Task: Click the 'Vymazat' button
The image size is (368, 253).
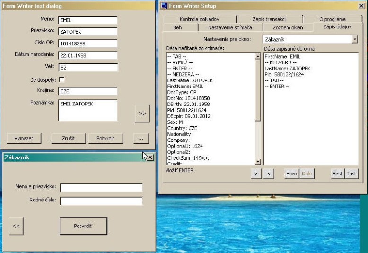Action: 24,139
